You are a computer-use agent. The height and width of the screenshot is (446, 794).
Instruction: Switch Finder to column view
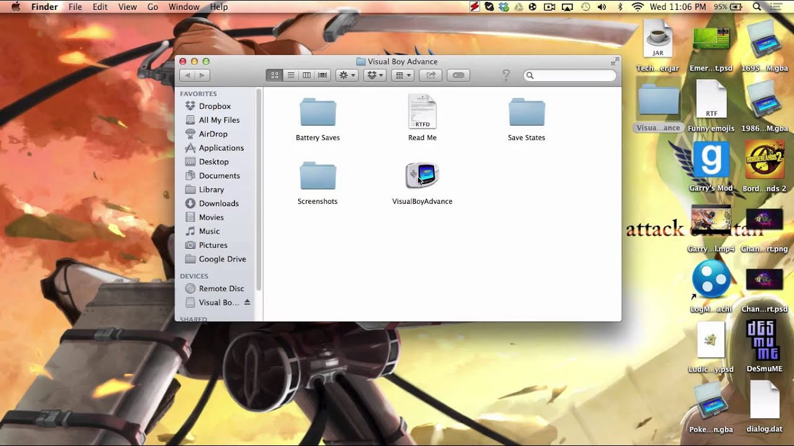306,75
